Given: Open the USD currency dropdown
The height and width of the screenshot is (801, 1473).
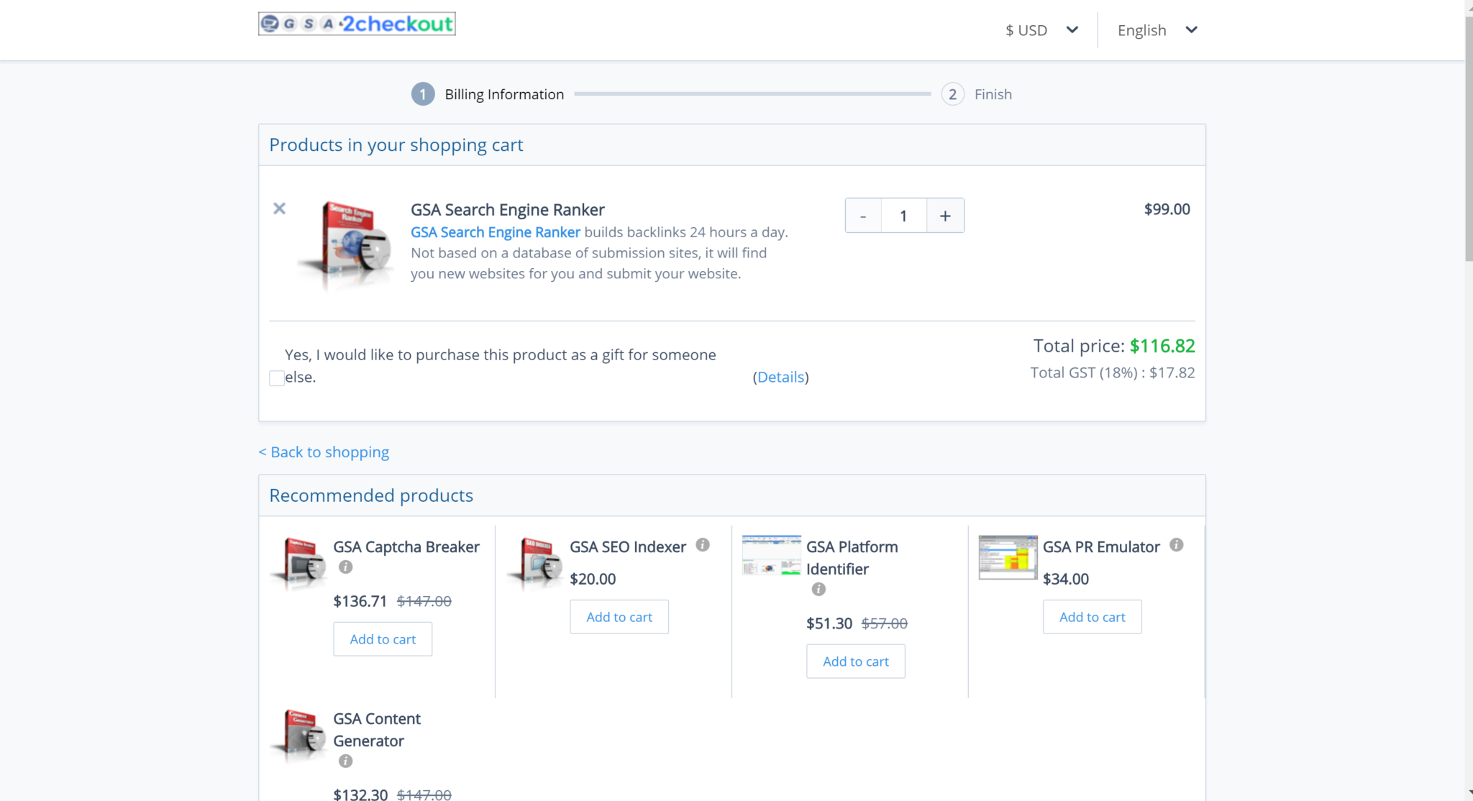Looking at the screenshot, I should coord(1041,30).
